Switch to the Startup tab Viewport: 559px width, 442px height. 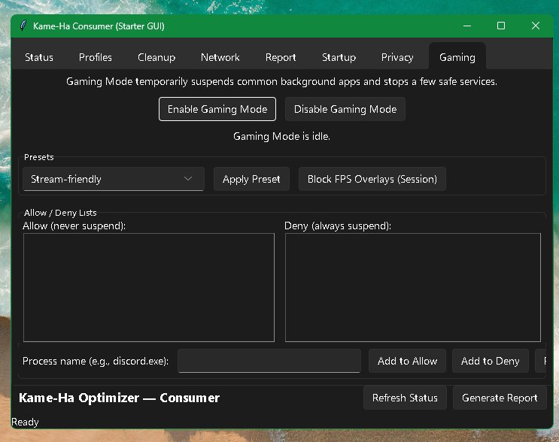click(x=339, y=57)
